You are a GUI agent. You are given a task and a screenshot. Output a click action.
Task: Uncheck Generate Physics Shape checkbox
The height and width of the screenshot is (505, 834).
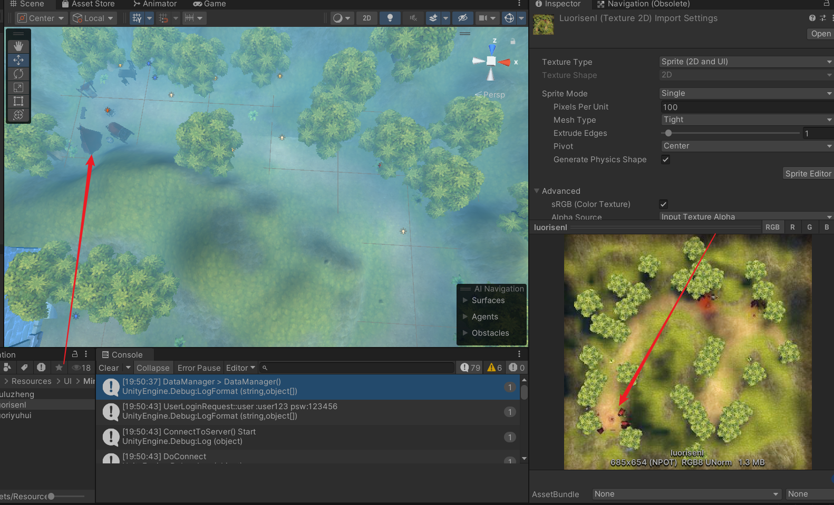coord(665,160)
